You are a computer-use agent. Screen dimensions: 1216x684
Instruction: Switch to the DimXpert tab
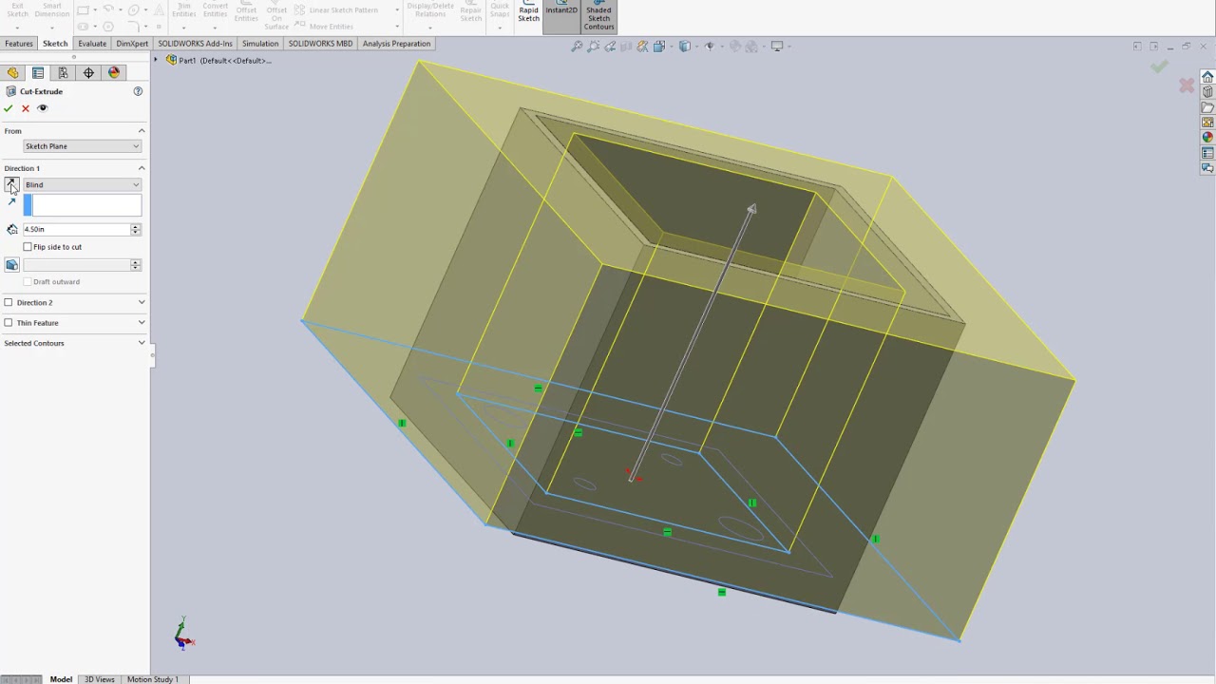[132, 44]
